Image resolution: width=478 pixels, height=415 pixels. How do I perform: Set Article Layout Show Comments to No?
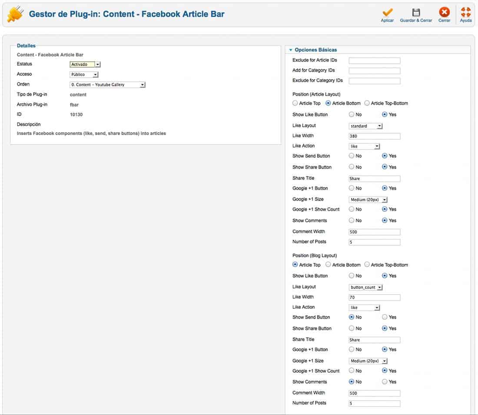pos(352,221)
